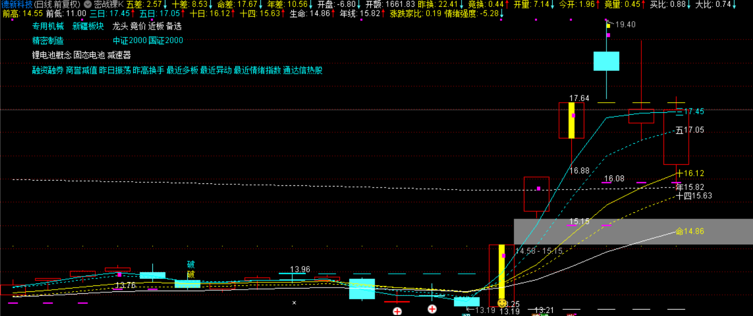The image size is (753, 316).
Task: Click the 13.96 price label
Action: tap(300, 269)
